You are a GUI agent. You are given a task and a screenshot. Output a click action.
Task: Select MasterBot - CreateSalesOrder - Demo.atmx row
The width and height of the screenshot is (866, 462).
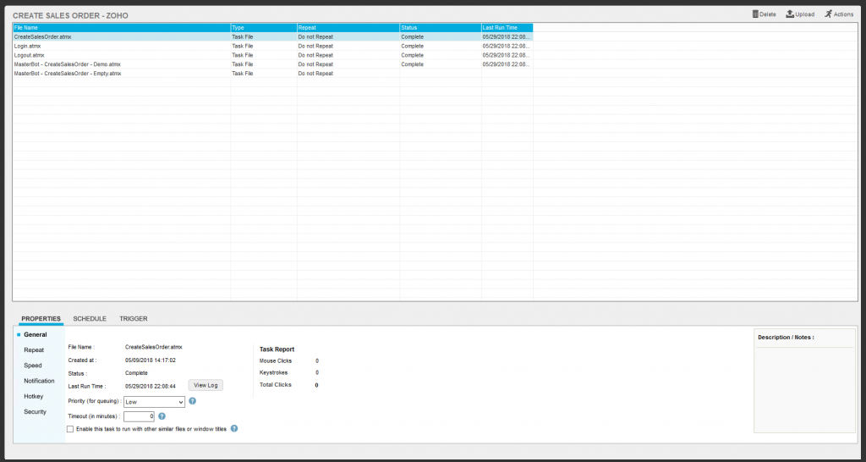(x=273, y=64)
